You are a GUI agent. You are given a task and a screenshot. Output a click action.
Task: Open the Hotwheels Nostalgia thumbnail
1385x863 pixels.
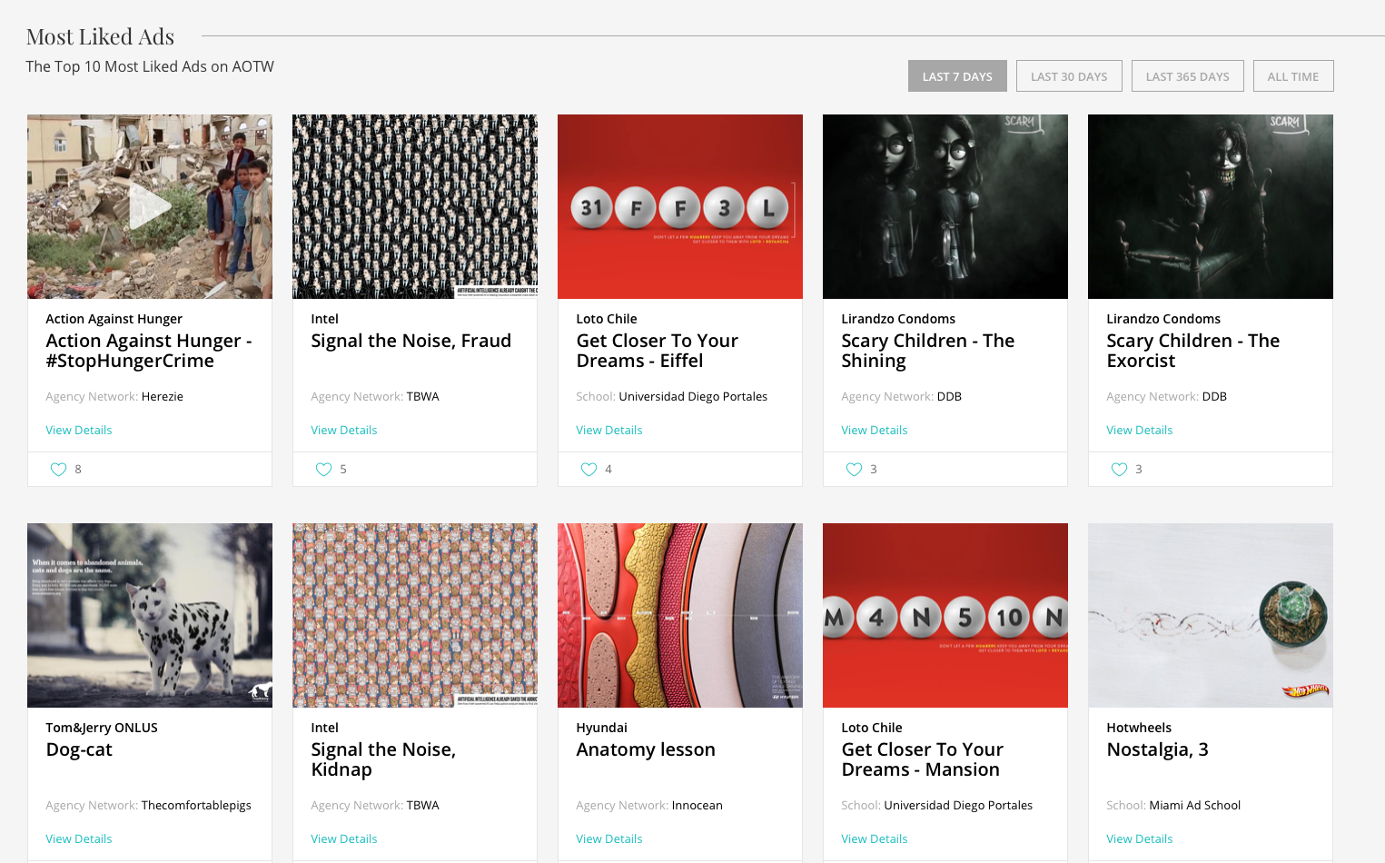1211,615
